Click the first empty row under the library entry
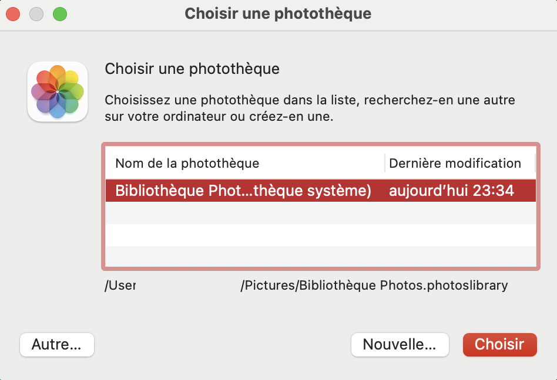The height and width of the screenshot is (380, 557). (320, 213)
